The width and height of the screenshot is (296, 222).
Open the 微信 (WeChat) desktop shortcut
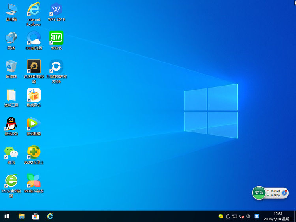(11, 152)
